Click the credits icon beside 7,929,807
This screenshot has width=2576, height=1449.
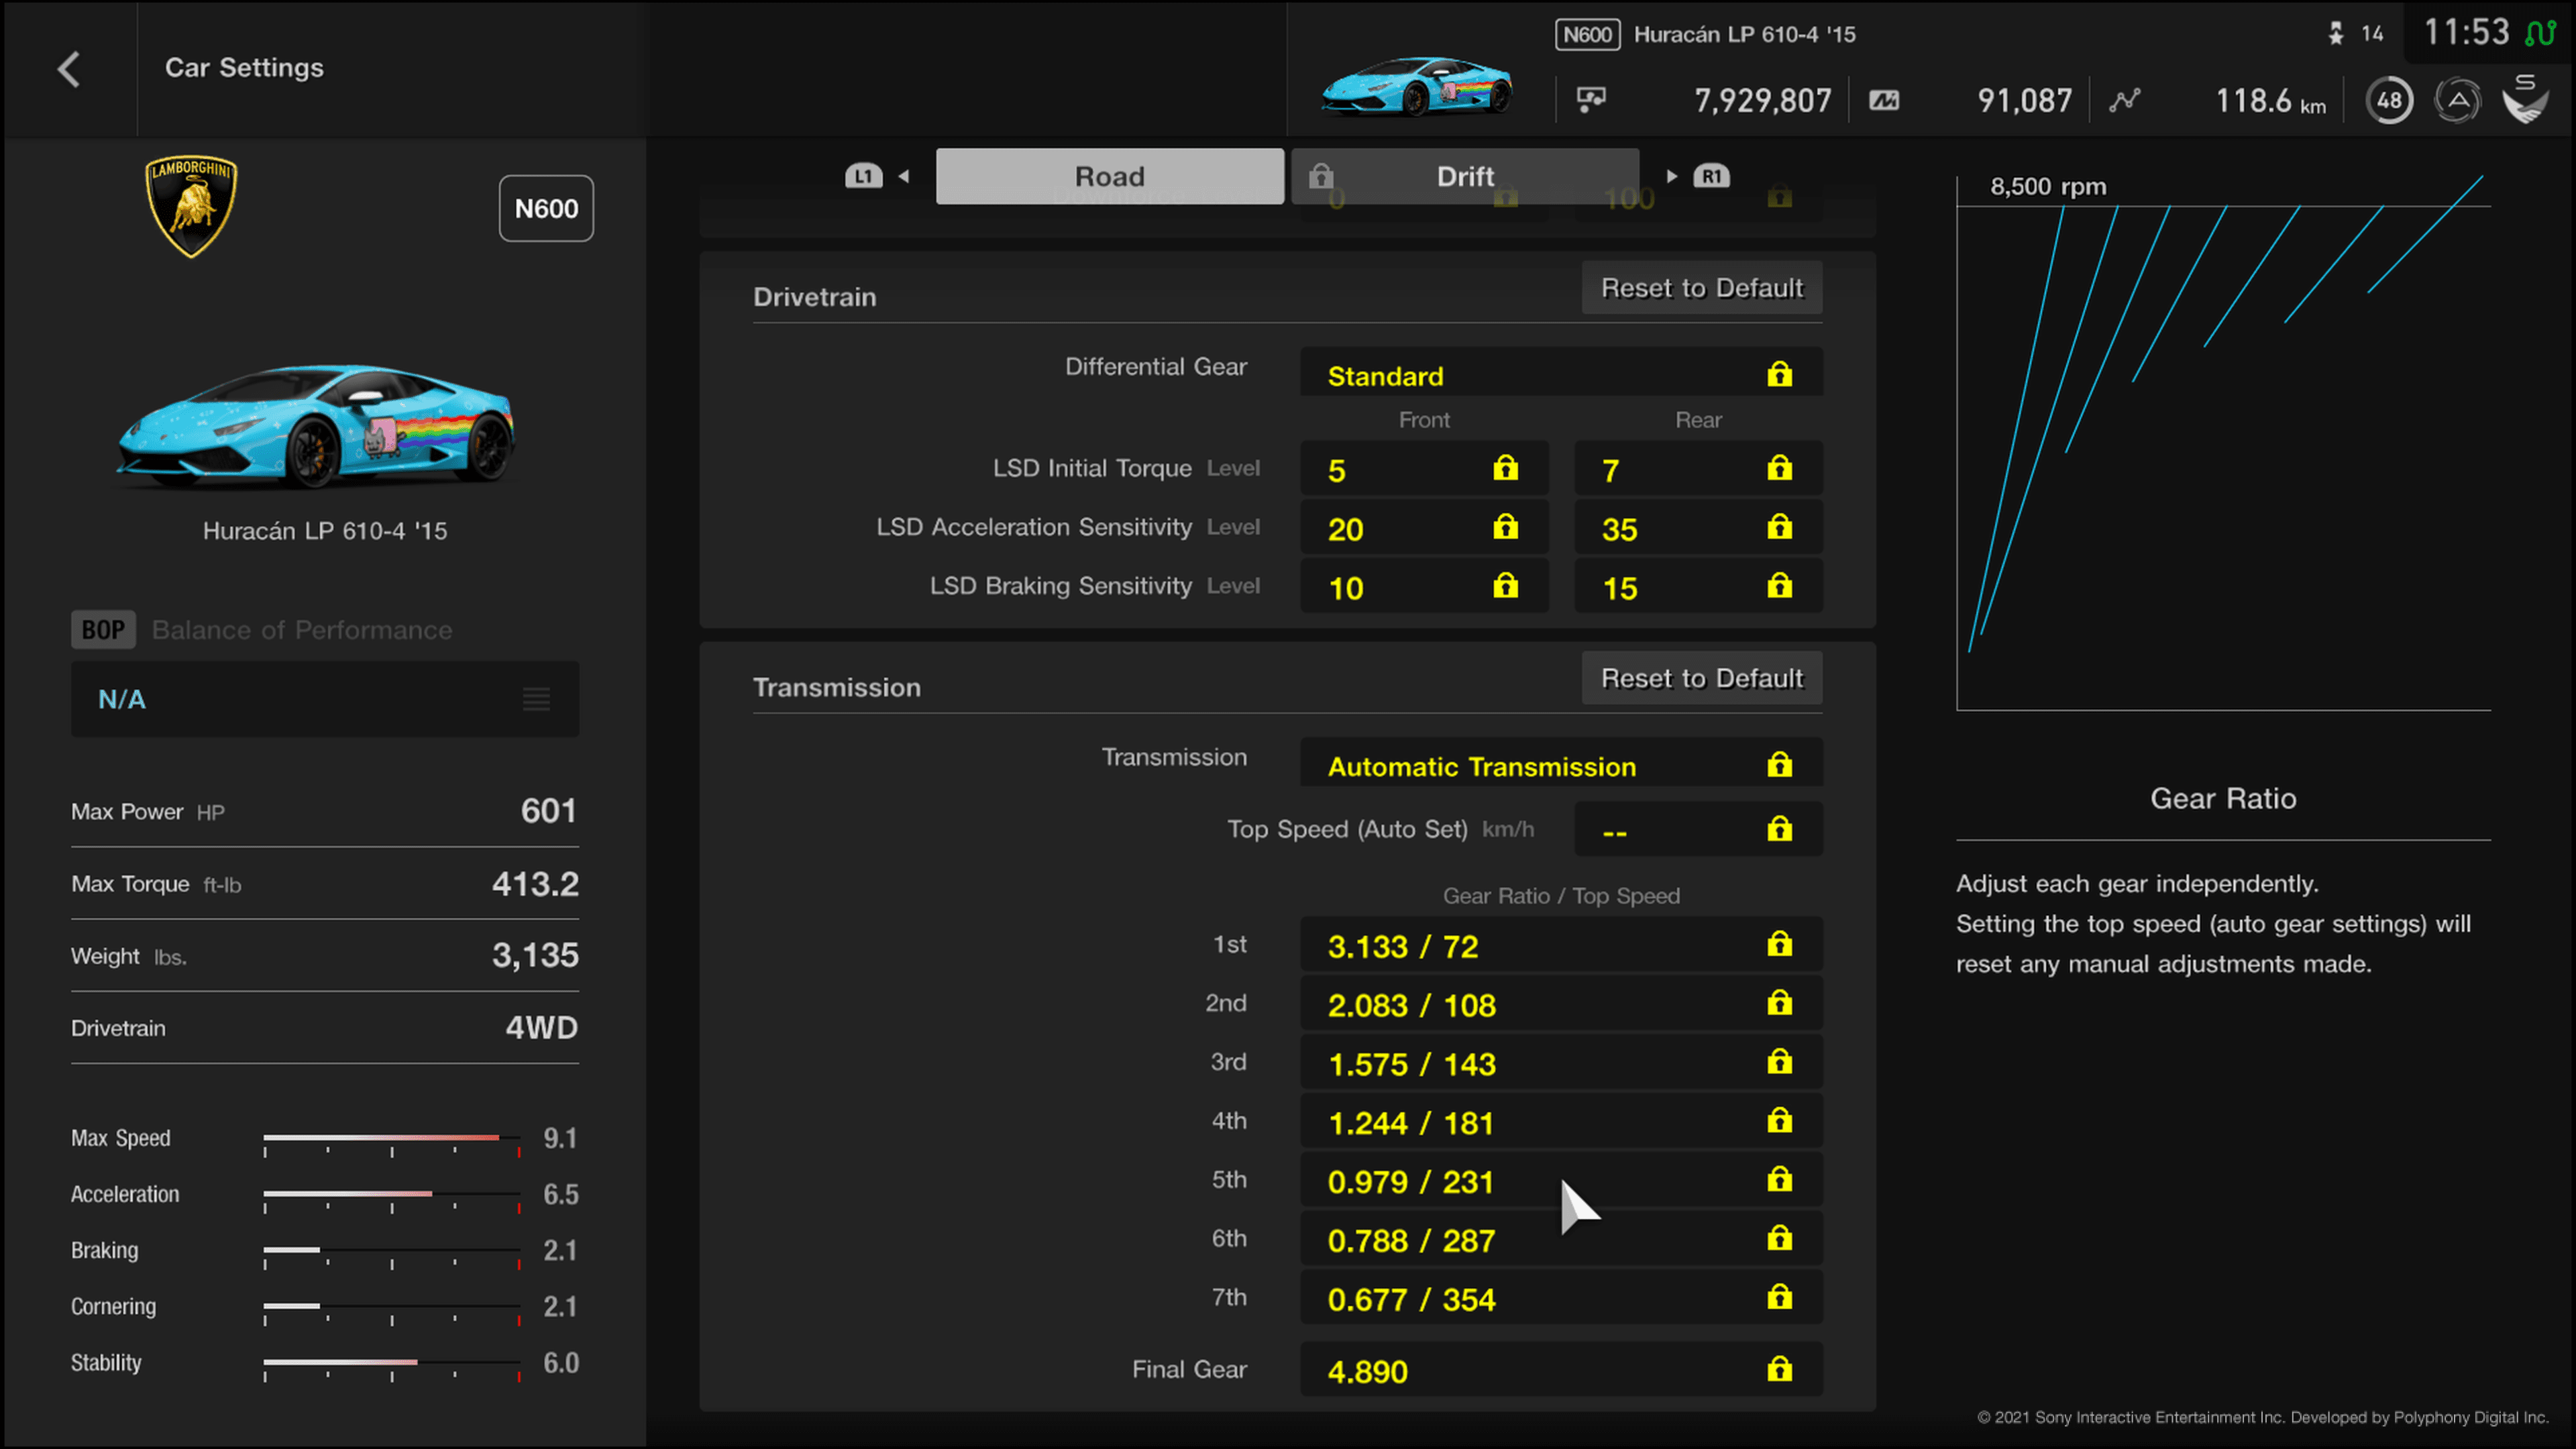[1591, 100]
